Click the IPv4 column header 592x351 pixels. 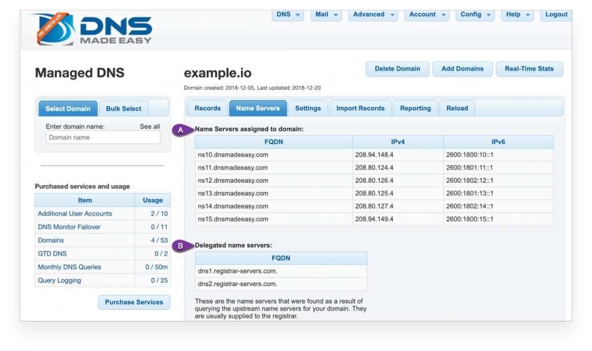tap(398, 142)
